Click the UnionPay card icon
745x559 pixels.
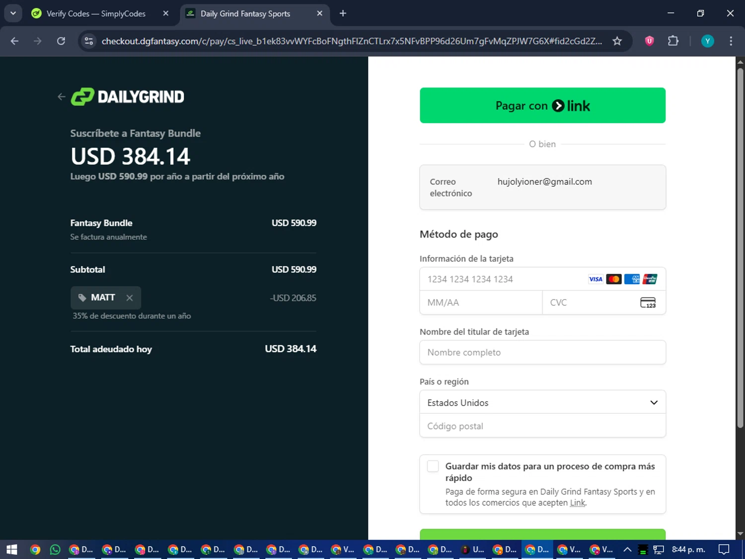click(x=650, y=279)
